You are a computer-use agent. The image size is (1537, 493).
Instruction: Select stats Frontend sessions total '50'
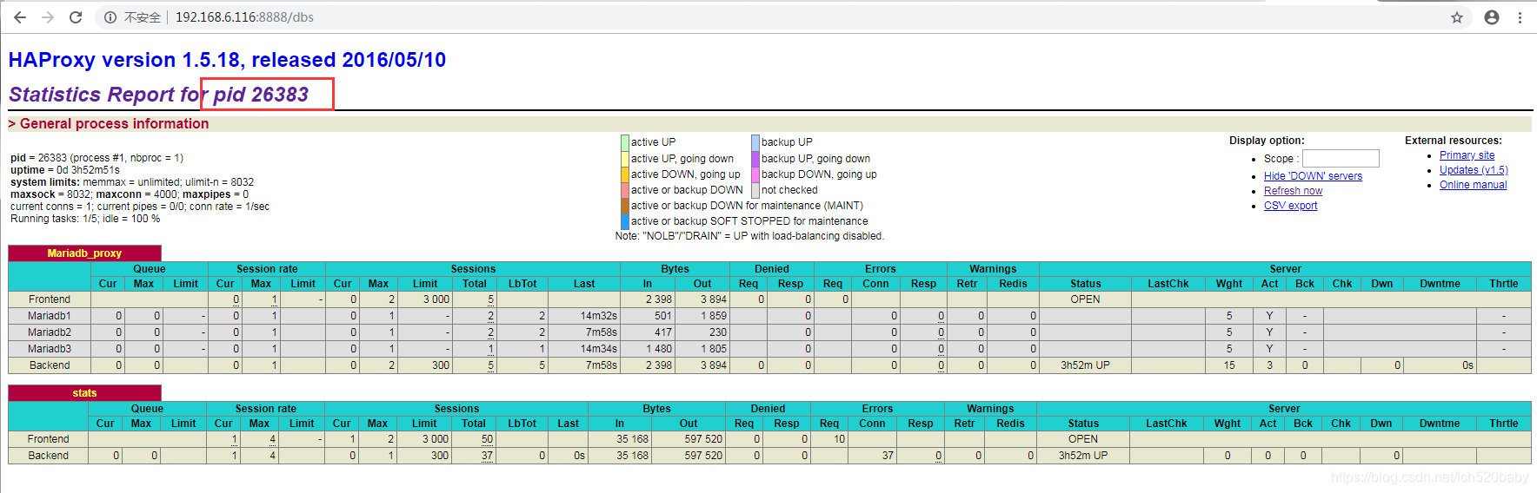click(487, 439)
